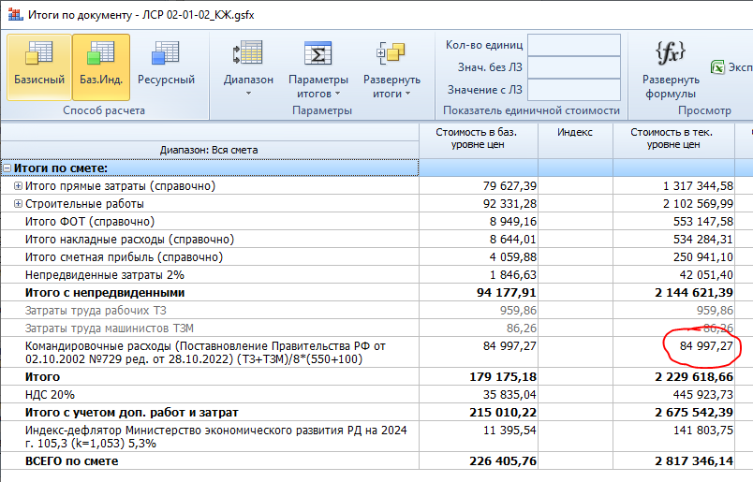Click grand total 2 817 346,14
This screenshot has height=482, width=753.
click(x=694, y=460)
